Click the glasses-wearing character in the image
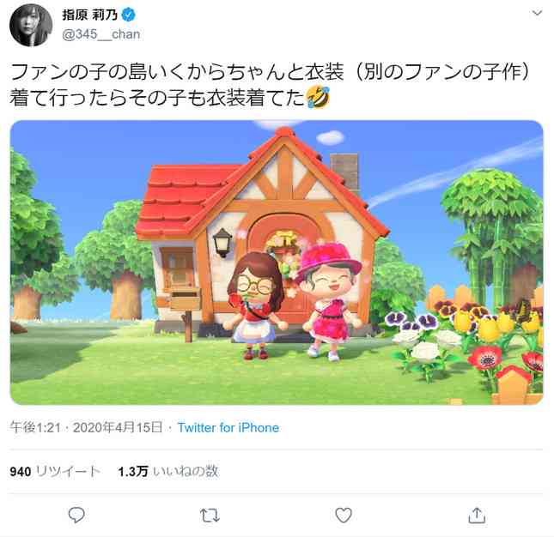The image size is (554, 537). click(x=256, y=305)
